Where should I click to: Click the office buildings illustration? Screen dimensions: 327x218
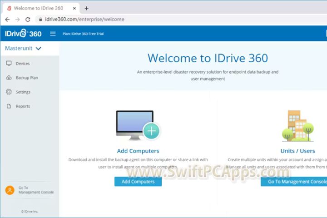297,126
